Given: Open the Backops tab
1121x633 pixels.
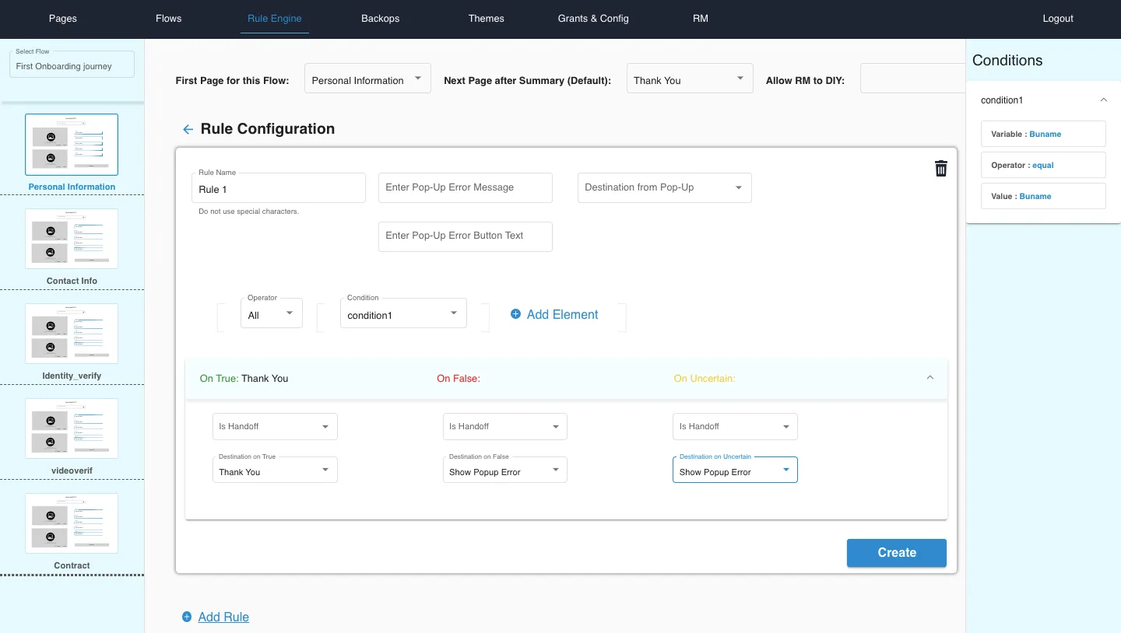Looking at the screenshot, I should 381,19.
